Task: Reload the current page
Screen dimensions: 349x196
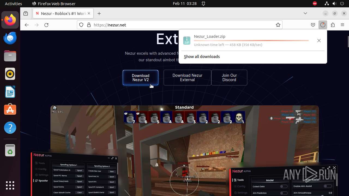Action: 46,25
